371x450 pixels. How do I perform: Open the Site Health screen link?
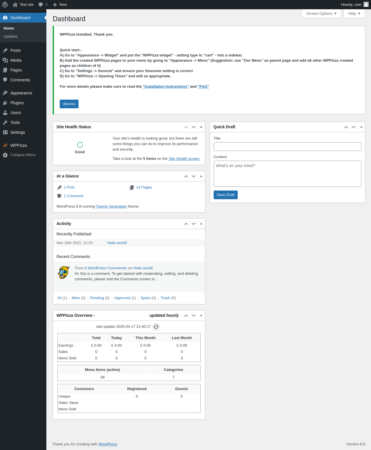click(184, 159)
